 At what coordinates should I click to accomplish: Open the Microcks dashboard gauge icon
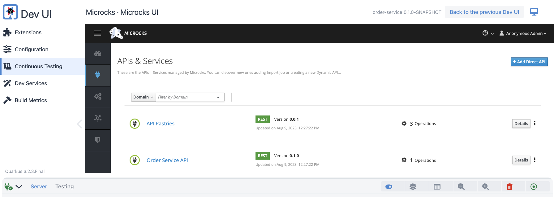pyautogui.click(x=98, y=53)
